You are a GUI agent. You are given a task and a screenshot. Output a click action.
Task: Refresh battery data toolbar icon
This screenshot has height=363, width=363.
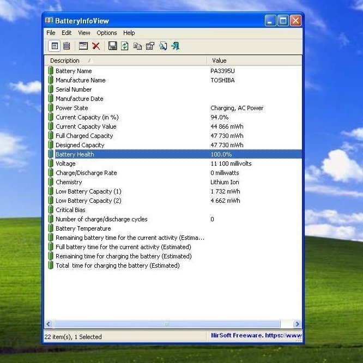point(125,46)
